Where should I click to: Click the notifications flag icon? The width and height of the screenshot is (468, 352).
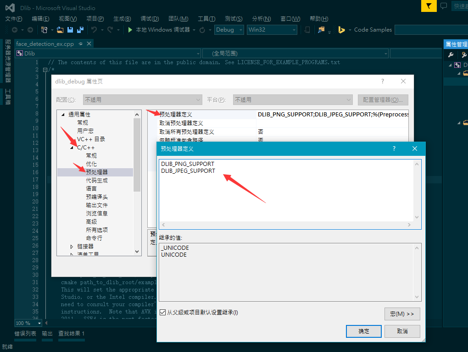429,6
